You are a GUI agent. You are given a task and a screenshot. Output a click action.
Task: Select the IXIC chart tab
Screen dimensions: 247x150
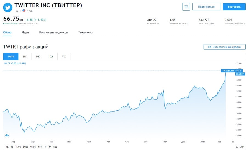pos(38,57)
